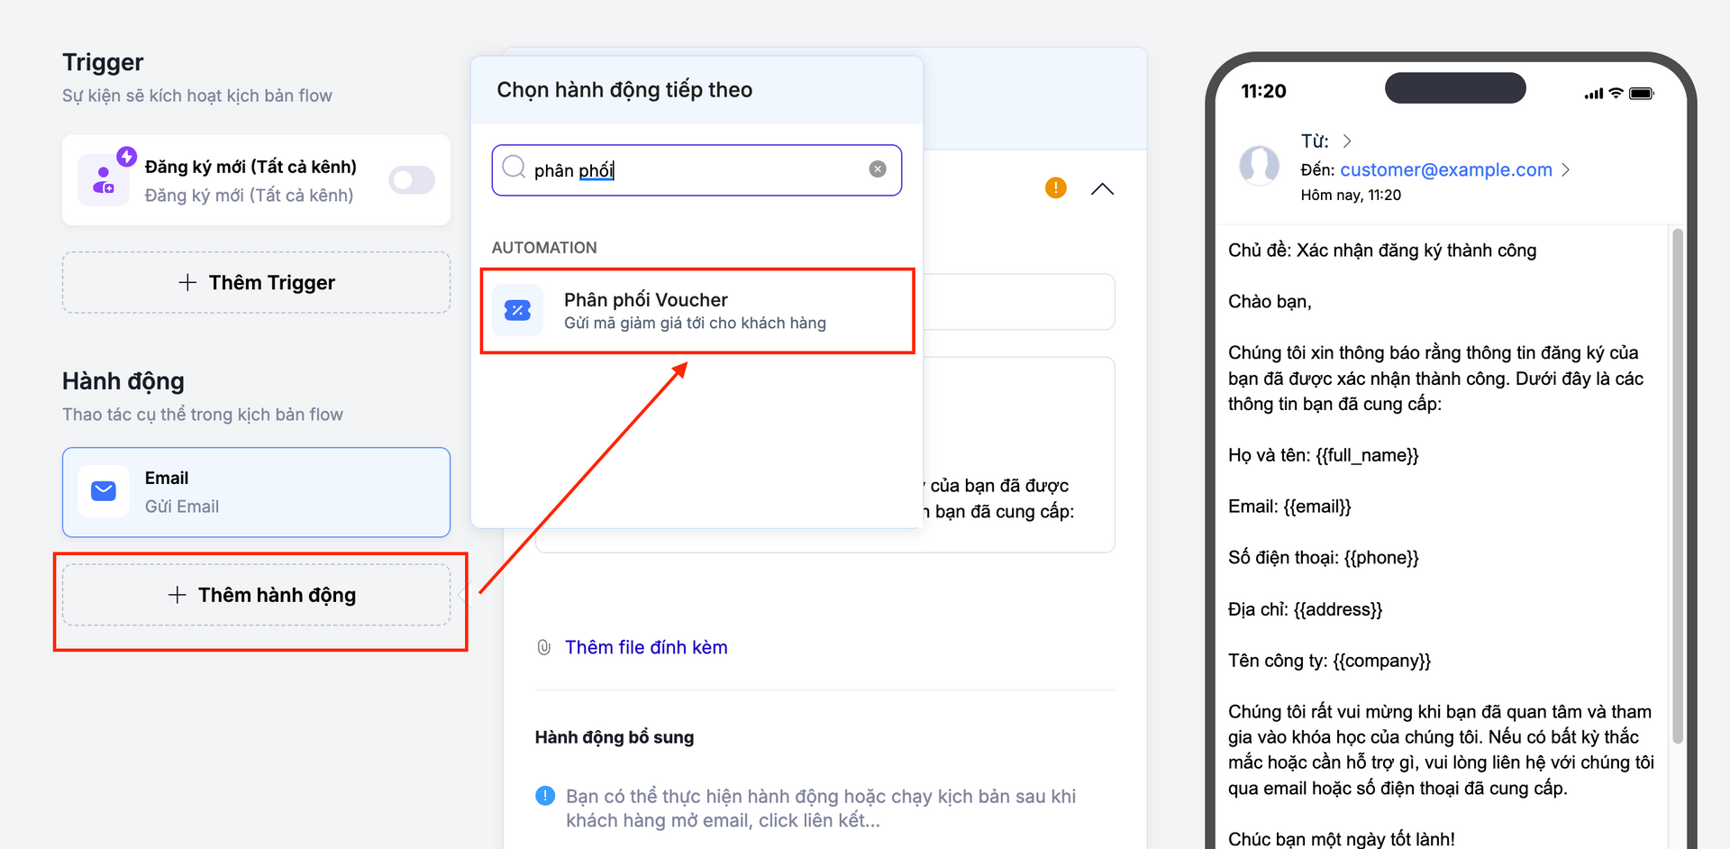Clear the search text with X icon
This screenshot has width=1730, height=849.
coord(877,169)
